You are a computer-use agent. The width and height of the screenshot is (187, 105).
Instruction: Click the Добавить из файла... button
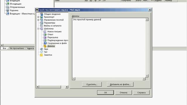[120, 84]
